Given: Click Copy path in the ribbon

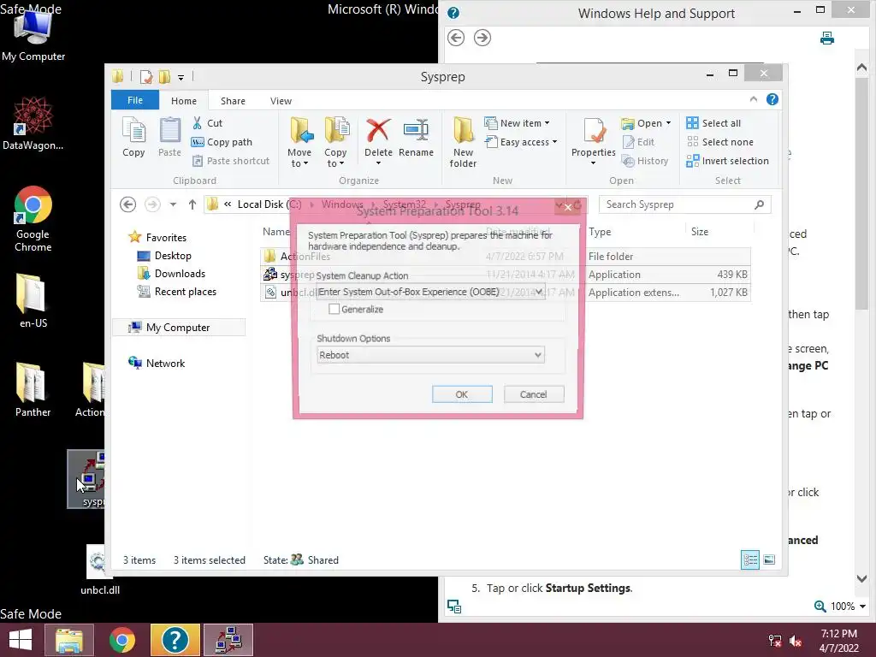Looking at the screenshot, I should pos(222,142).
